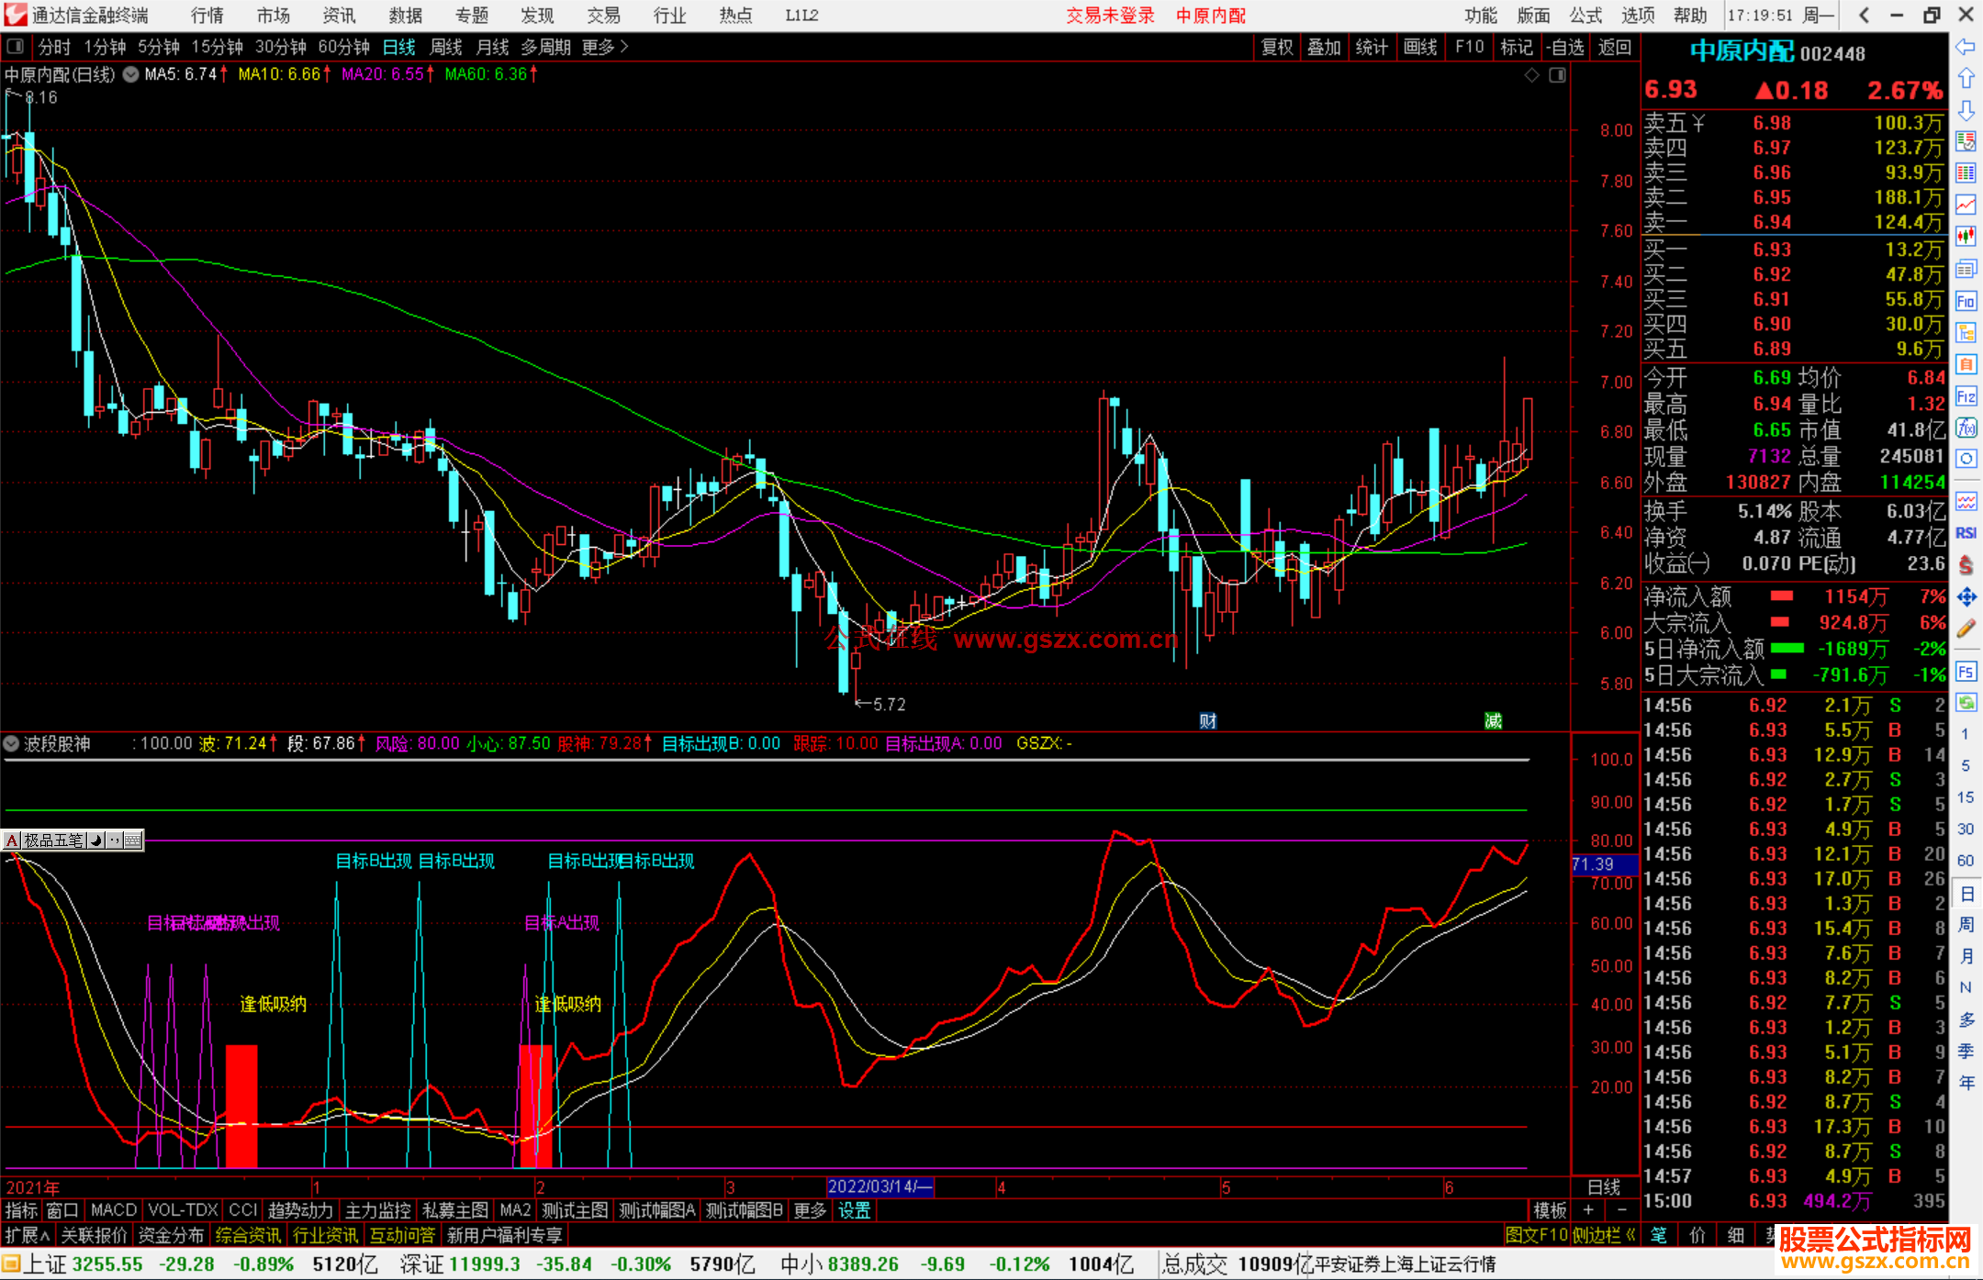Expand the 扩展 panel at bottom left
Screen dimensions: 1983x1280
pyautogui.click(x=28, y=1235)
